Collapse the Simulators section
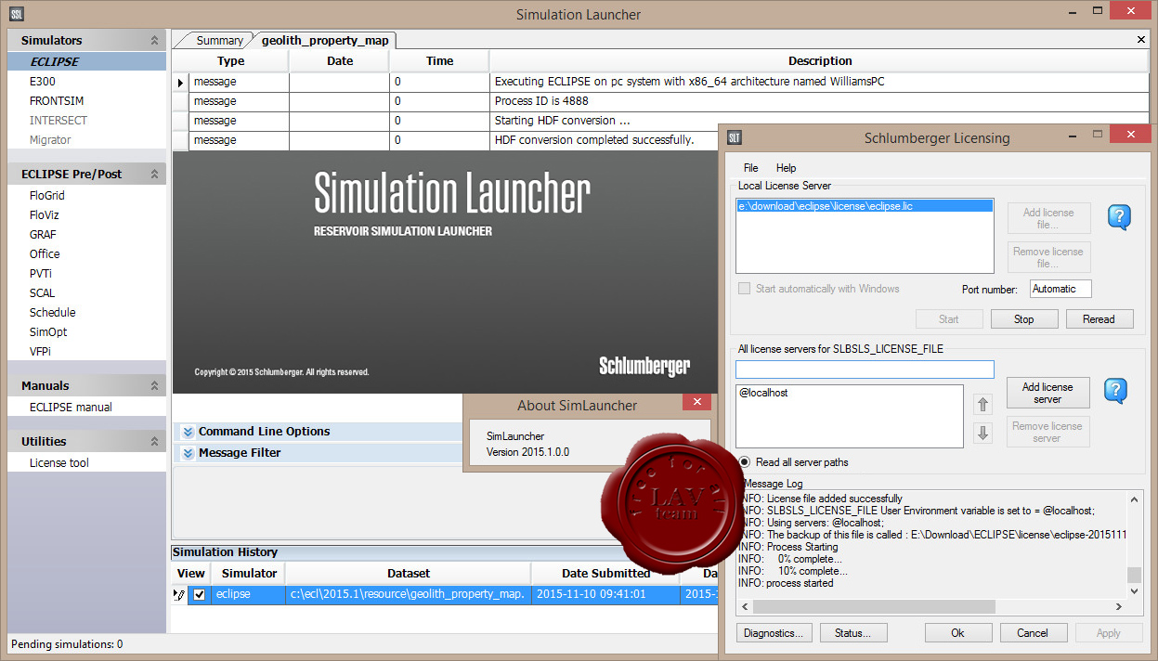 tap(154, 41)
